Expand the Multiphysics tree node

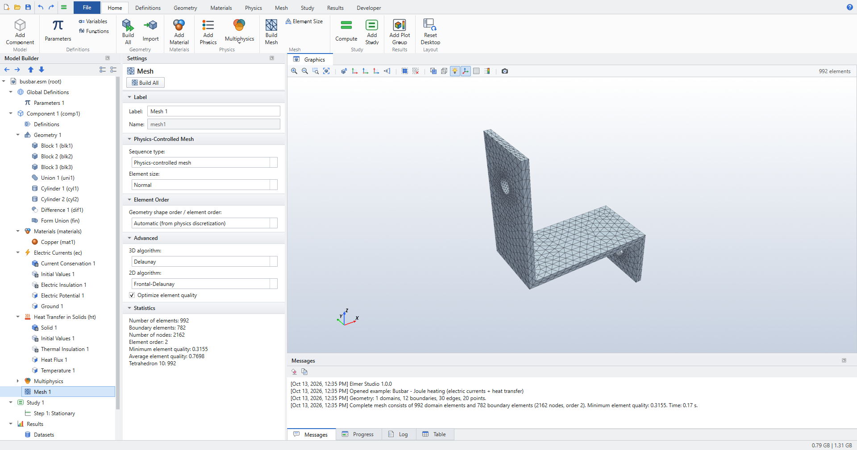click(18, 381)
